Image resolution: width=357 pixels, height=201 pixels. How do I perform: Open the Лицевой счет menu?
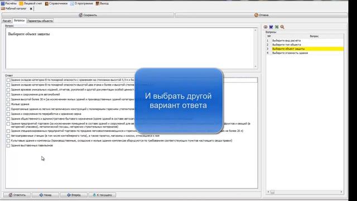click(31, 3)
